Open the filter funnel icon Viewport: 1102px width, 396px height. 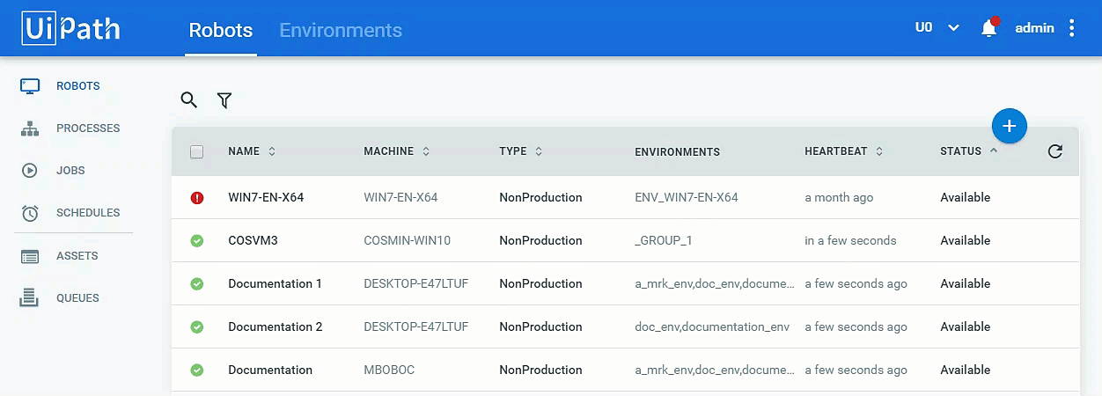click(224, 101)
